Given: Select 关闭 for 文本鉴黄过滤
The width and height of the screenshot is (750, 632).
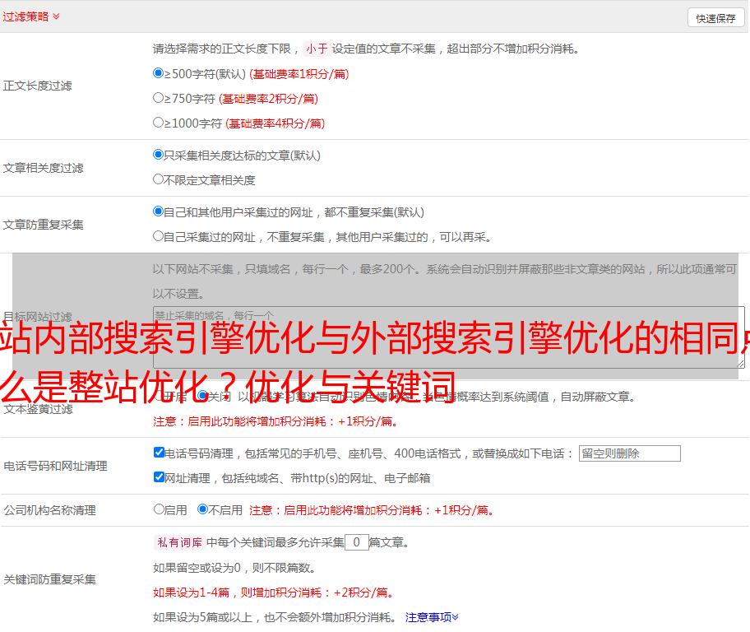Looking at the screenshot, I should tap(202, 397).
